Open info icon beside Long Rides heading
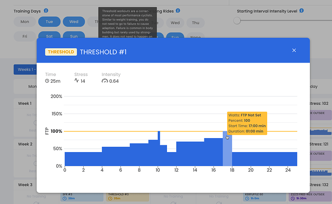 click(178, 11)
